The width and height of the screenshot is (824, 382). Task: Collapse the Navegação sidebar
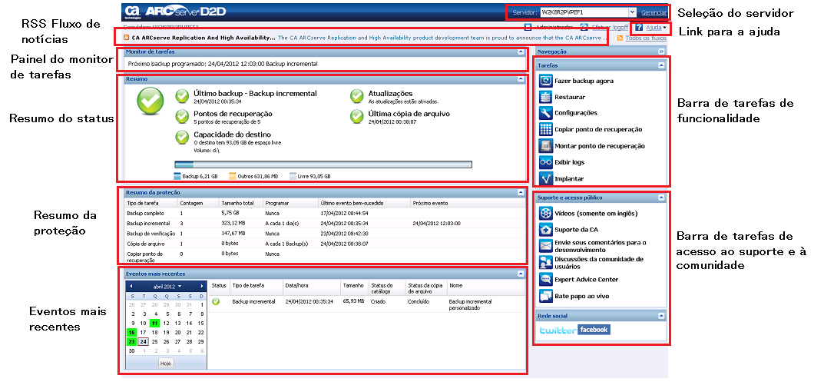(660, 51)
